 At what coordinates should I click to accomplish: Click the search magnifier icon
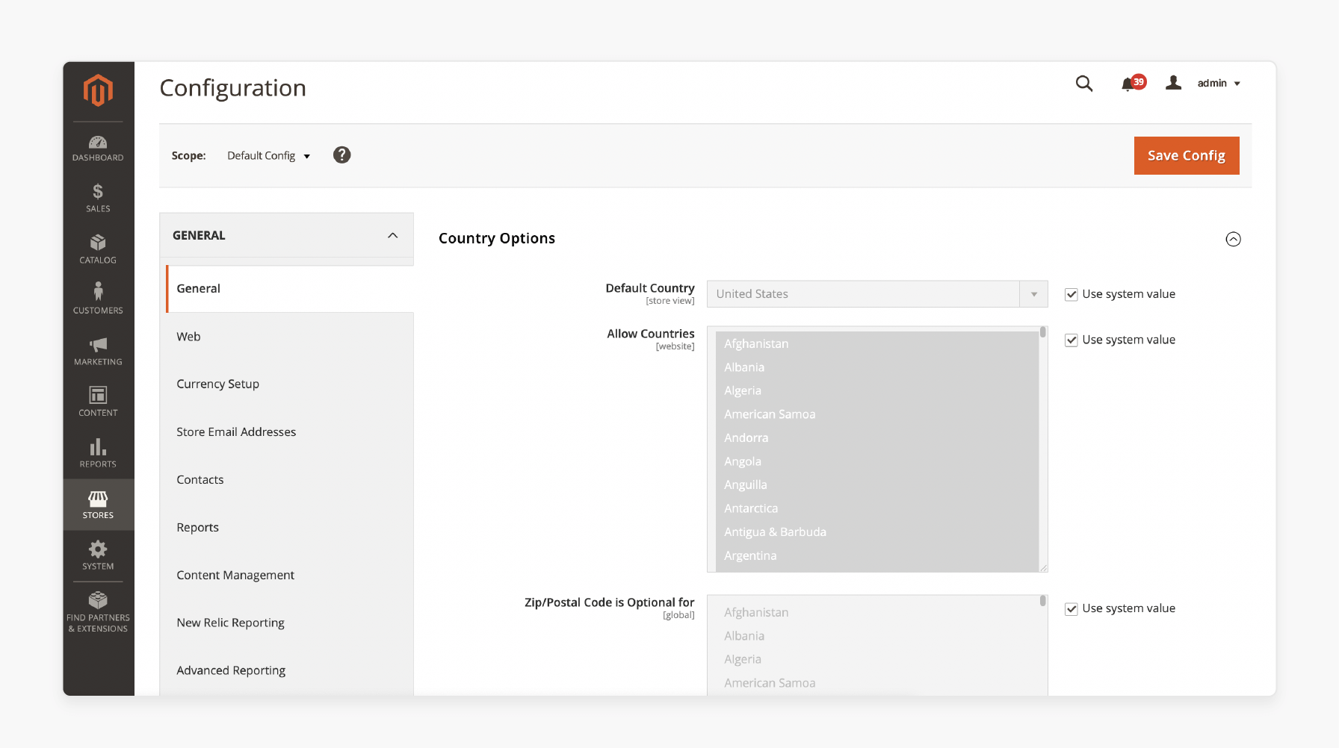pos(1084,84)
